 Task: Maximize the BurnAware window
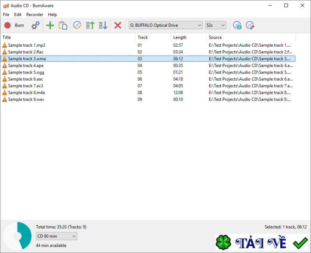286,5
